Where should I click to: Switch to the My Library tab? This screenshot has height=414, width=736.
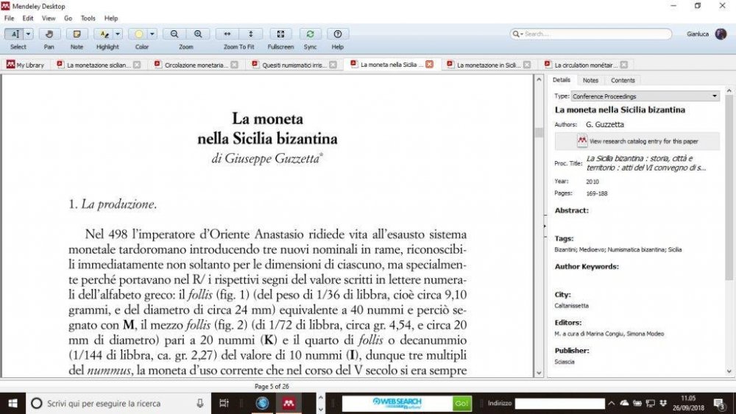pos(25,65)
